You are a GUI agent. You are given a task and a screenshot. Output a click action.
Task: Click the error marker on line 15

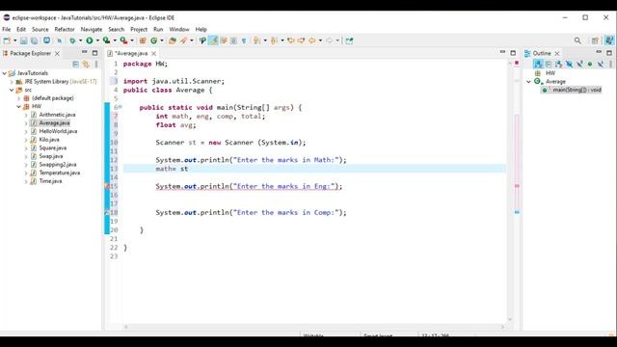click(x=107, y=186)
